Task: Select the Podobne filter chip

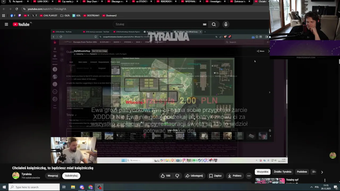Action: pyautogui.click(x=302, y=172)
